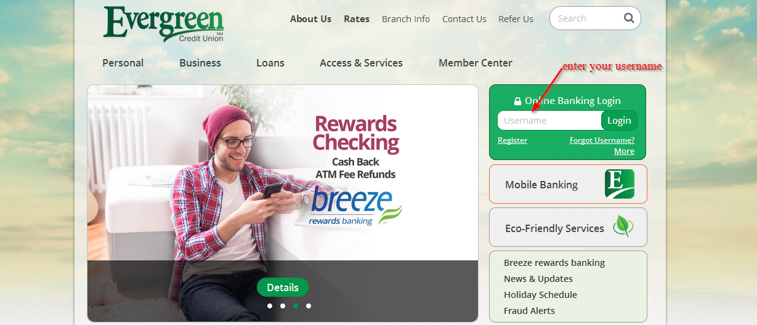Open the Evergreen Credit Union logo homepage

(163, 24)
